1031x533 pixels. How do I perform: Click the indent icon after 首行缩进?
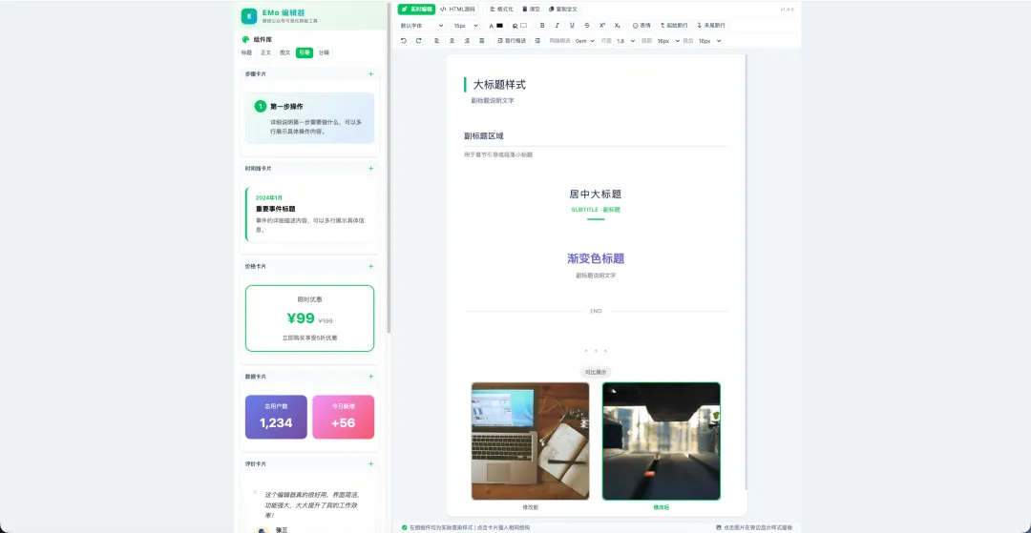click(537, 41)
